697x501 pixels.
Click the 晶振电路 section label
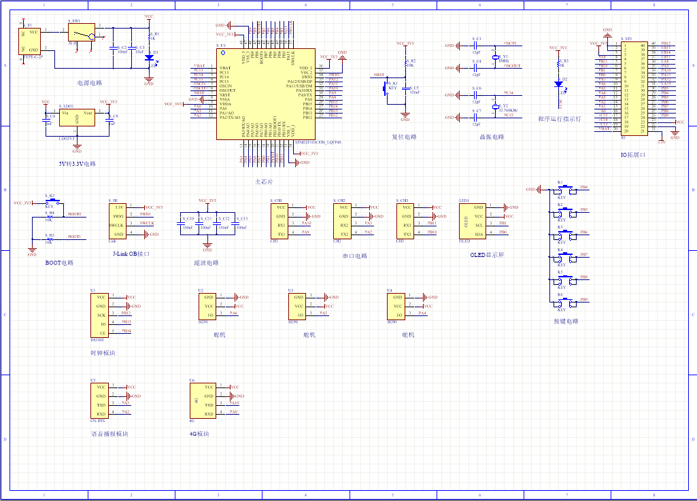492,137
